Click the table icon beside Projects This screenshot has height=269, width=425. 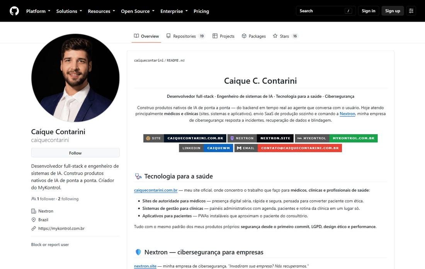(x=215, y=36)
